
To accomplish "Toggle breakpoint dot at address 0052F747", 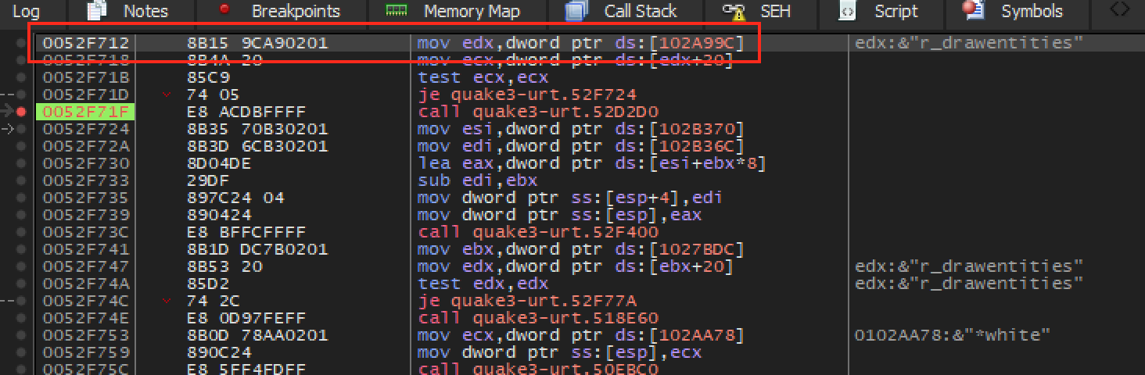I will (x=22, y=266).
